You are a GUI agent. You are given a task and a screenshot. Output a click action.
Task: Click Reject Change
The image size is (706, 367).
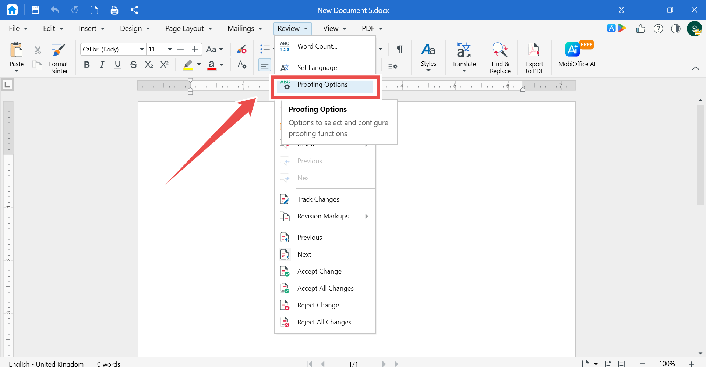tap(325, 305)
